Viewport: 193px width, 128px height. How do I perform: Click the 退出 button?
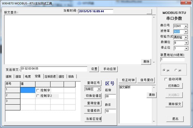pos(175,119)
